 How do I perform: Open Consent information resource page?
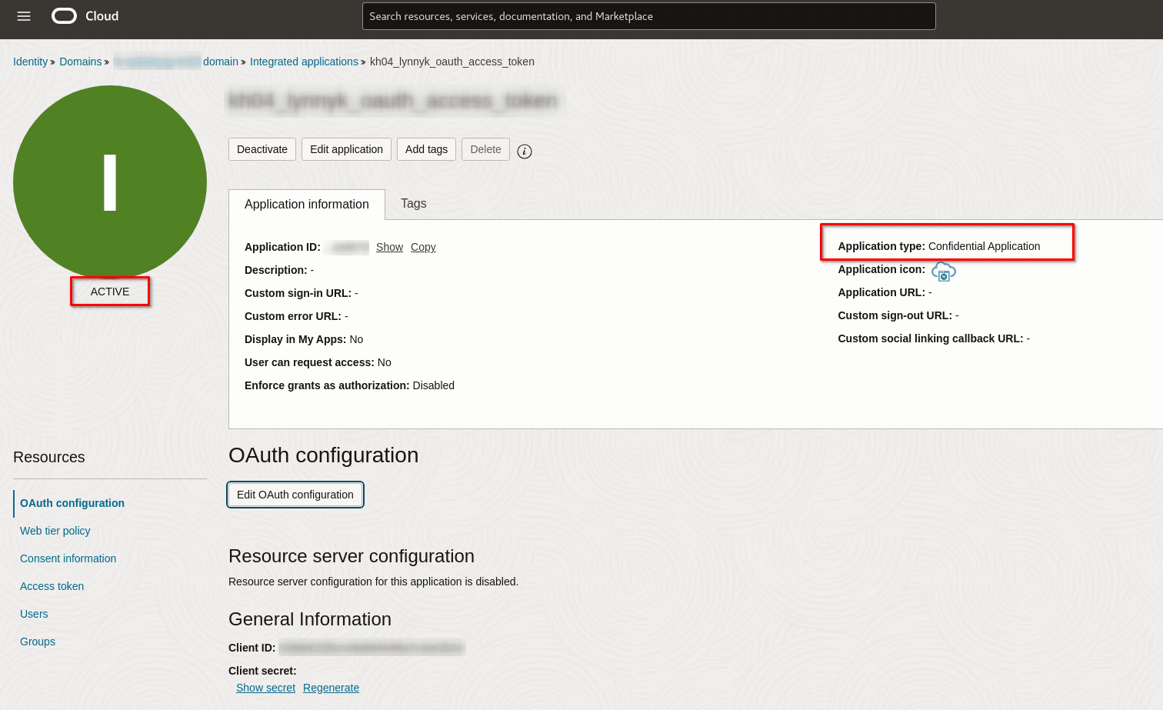point(68,558)
